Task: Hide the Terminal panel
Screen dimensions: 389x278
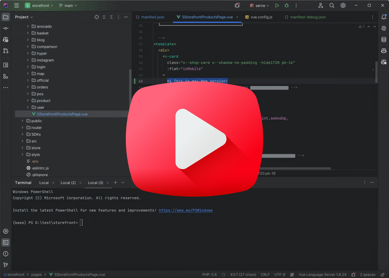Action: click(x=372, y=182)
